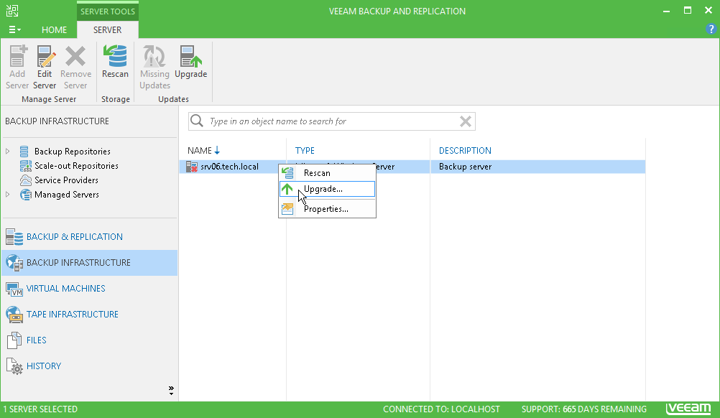The width and height of the screenshot is (720, 418).
Task: Sort by the DESCRIPTION column header
Action: click(x=465, y=151)
